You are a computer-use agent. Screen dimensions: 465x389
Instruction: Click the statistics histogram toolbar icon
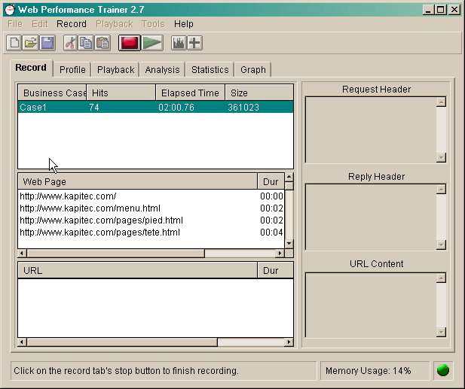tap(179, 43)
